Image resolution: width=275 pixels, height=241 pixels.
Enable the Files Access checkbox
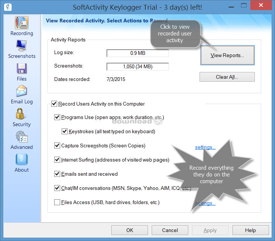pos(57,203)
